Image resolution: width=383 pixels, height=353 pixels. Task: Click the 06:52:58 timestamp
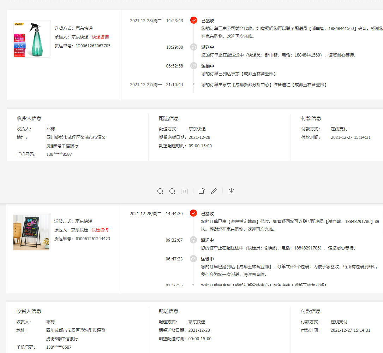pos(174,66)
